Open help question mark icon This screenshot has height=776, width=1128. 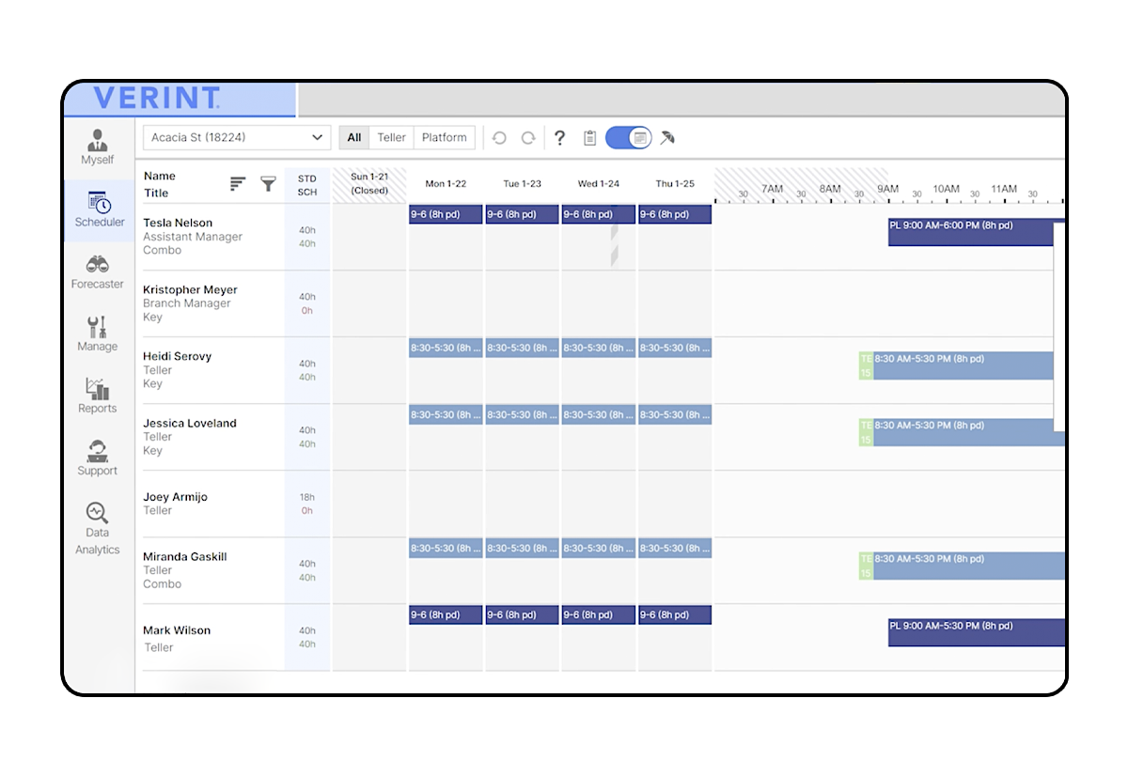point(559,138)
